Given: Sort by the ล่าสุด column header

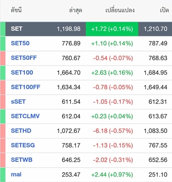Looking at the screenshot, I should (75, 11).
